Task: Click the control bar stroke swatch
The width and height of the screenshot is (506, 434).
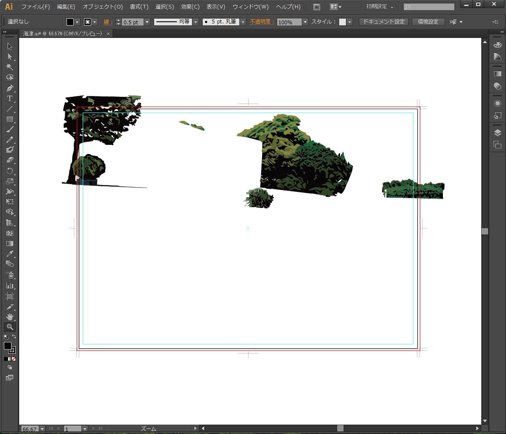Action: click(87, 22)
